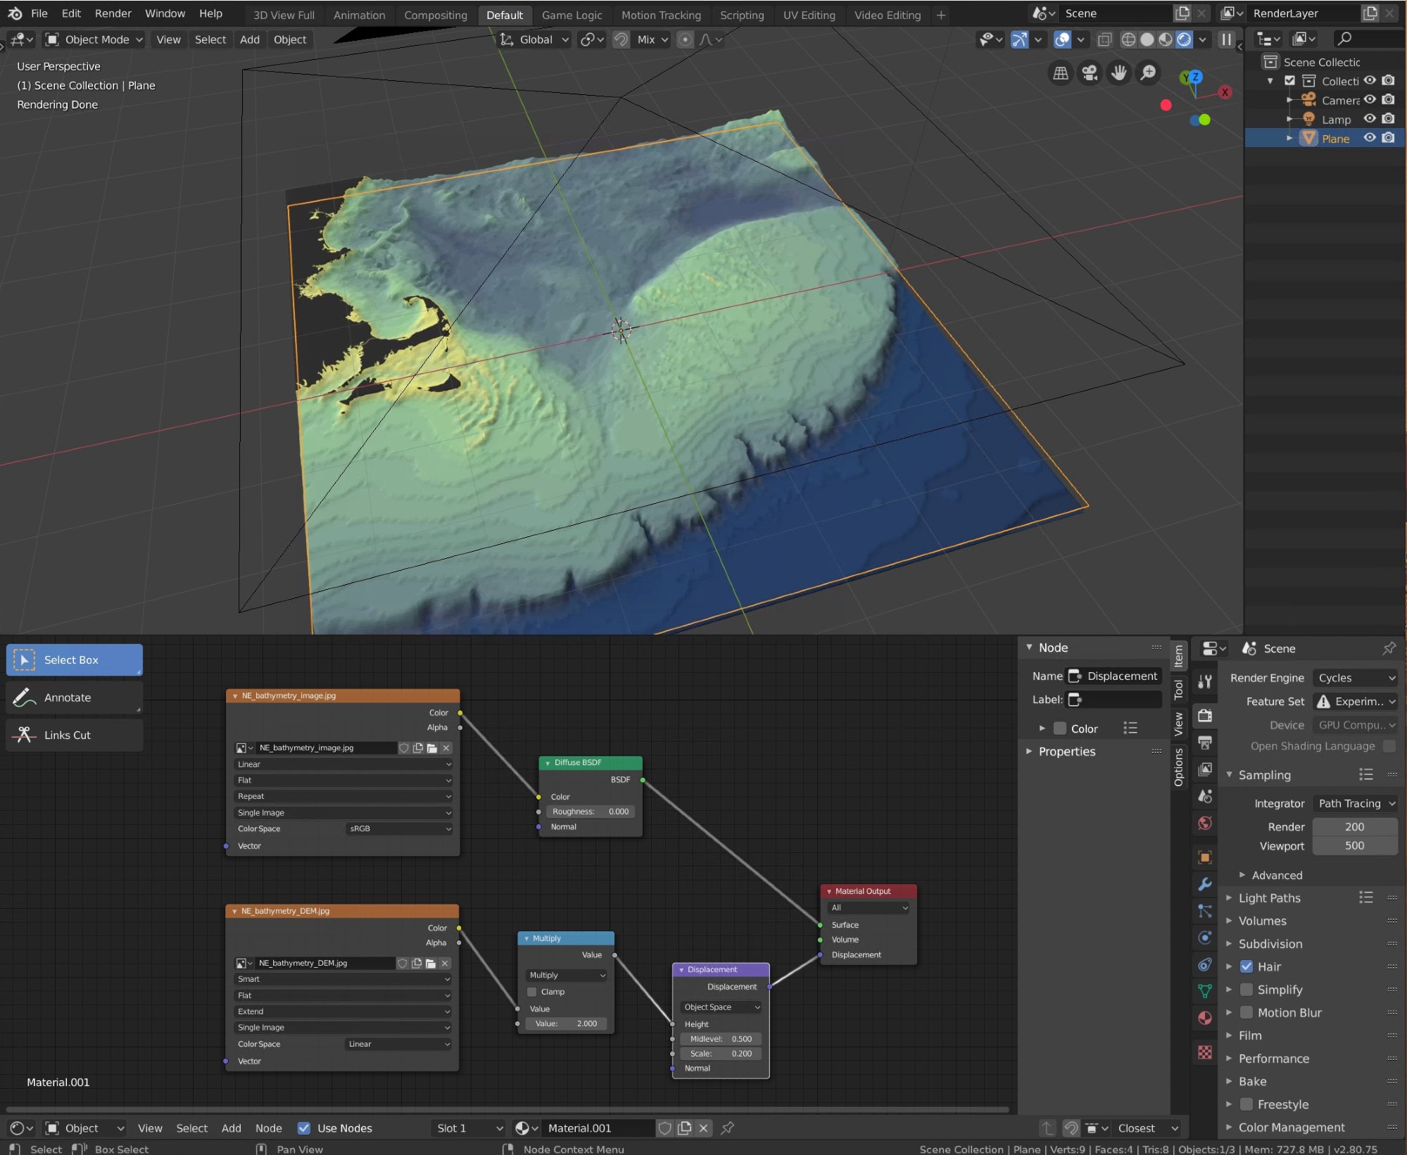Screen dimensions: 1407x1155
Task: Hide the Lamp object in outliner
Action: 1370,119
